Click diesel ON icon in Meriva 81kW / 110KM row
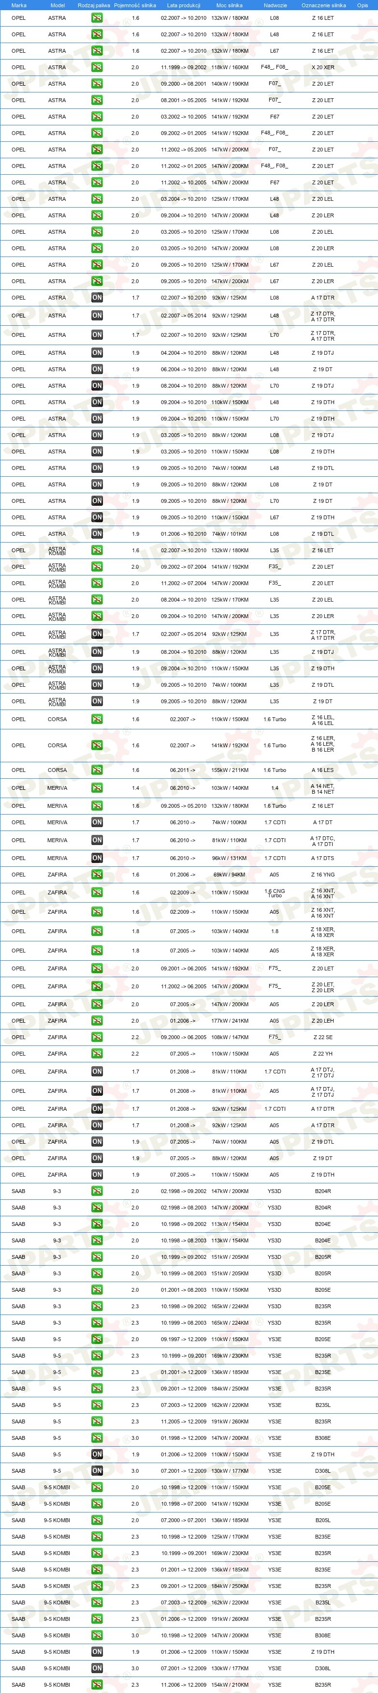The image size is (378, 1693). pos(97,840)
